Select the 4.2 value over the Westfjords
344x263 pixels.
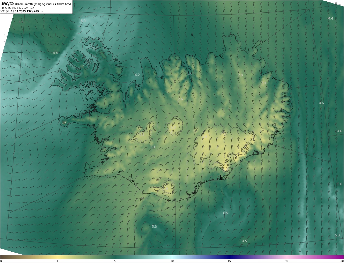pos(82,67)
